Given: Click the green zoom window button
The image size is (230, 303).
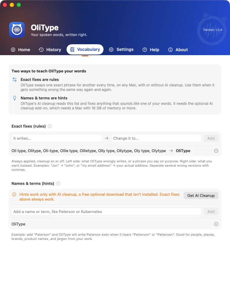Looking at the screenshot, I should point(19,5).
